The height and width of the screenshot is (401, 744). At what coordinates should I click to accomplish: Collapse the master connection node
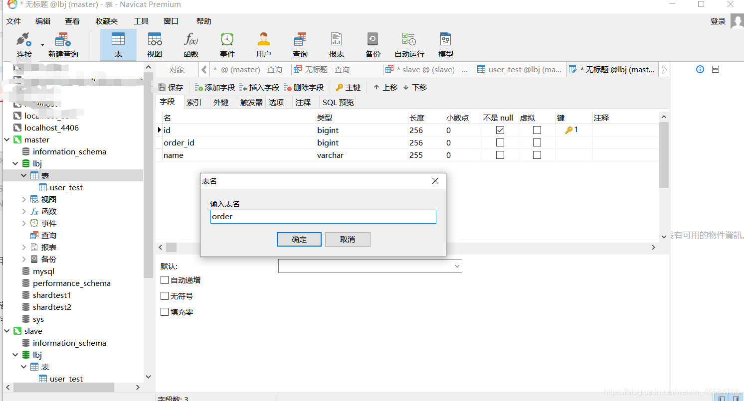[7, 140]
